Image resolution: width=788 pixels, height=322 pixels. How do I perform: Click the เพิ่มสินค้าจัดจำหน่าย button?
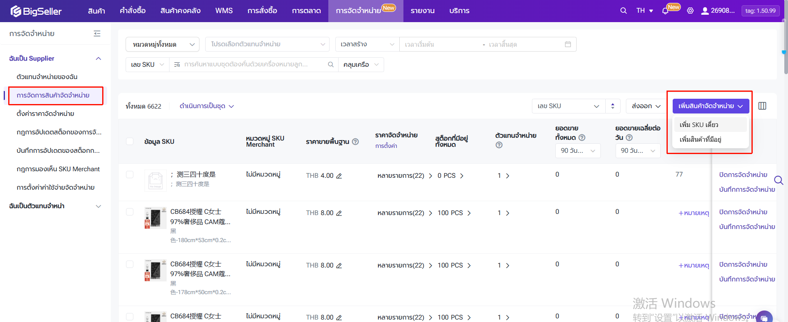[x=710, y=106]
